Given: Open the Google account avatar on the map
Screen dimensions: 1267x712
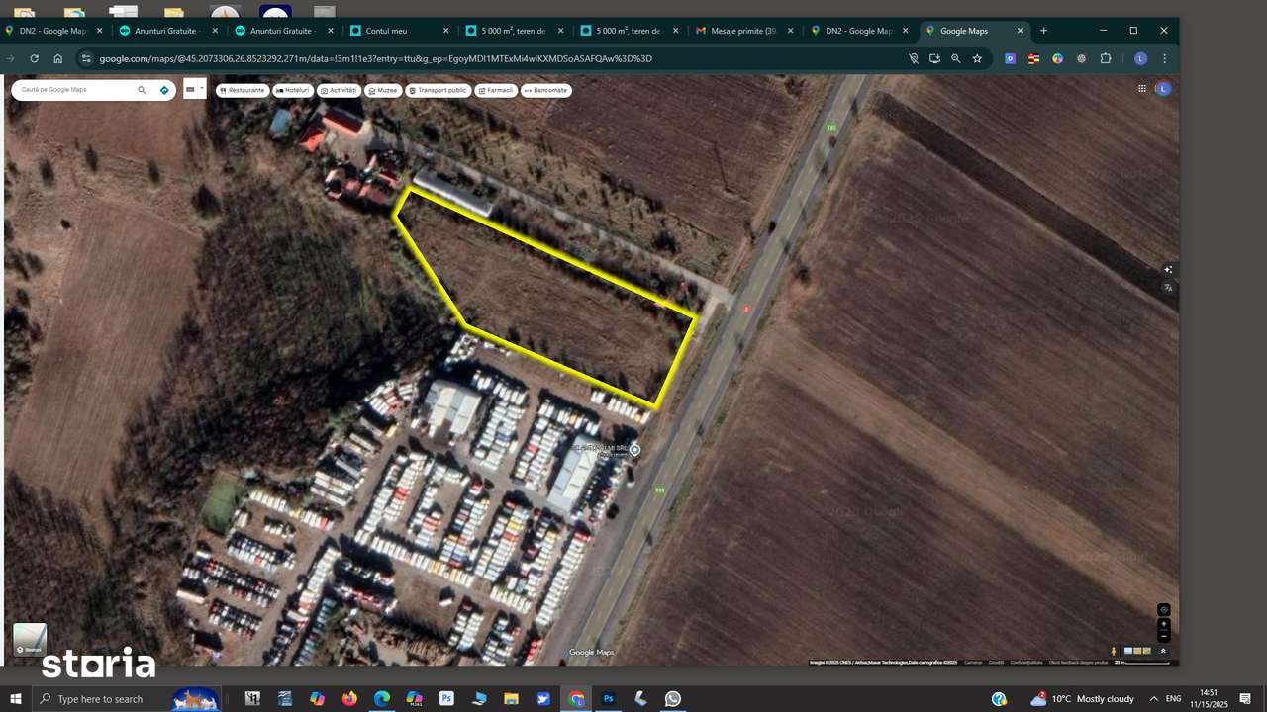Looking at the screenshot, I should tap(1163, 89).
